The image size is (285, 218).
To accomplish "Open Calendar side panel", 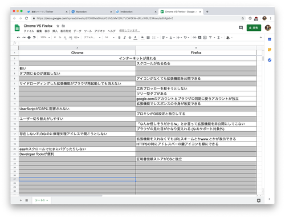I will pos(270,39).
